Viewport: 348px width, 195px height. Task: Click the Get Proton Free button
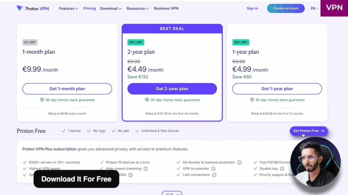[x=308, y=131]
